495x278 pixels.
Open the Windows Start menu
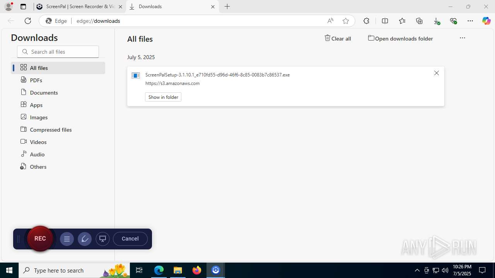point(9,270)
